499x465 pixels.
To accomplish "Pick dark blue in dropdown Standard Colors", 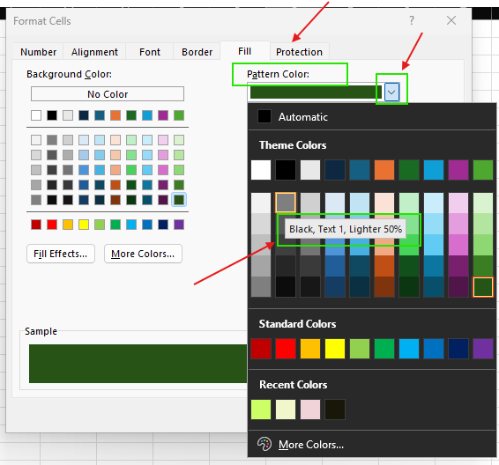I will 458,349.
